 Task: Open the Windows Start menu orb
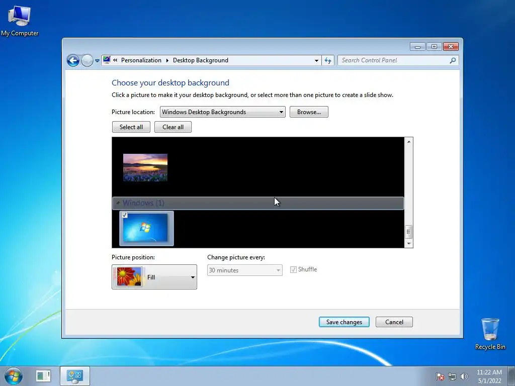point(14,376)
